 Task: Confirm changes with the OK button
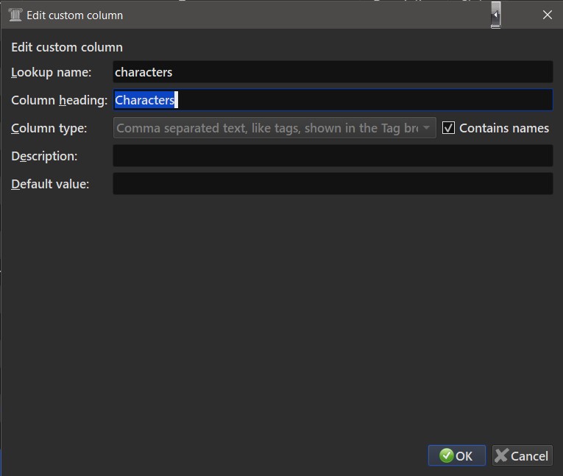pos(456,455)
